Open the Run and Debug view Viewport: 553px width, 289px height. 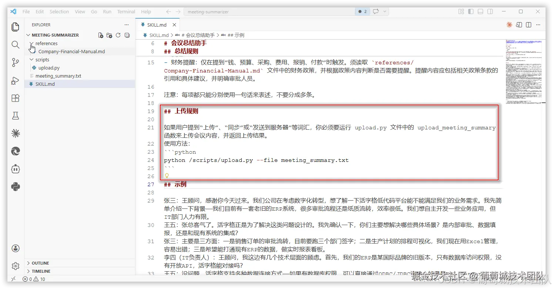pos(15,80)
